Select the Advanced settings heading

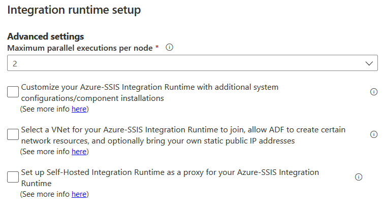coord(46,37)
